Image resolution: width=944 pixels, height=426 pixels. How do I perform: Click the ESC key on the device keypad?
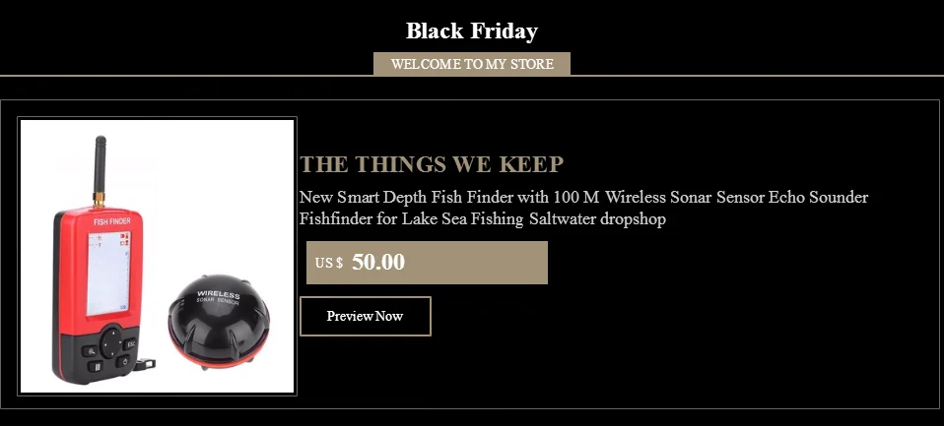[x=130, y=344]
